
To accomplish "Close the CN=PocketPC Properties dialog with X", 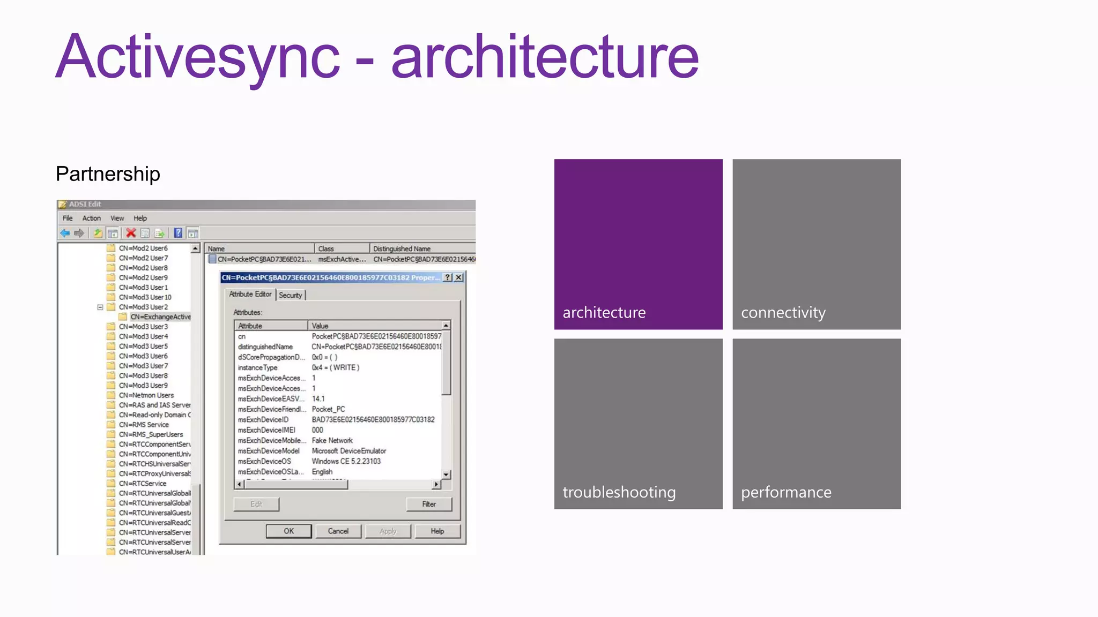I will coord(459,277).
